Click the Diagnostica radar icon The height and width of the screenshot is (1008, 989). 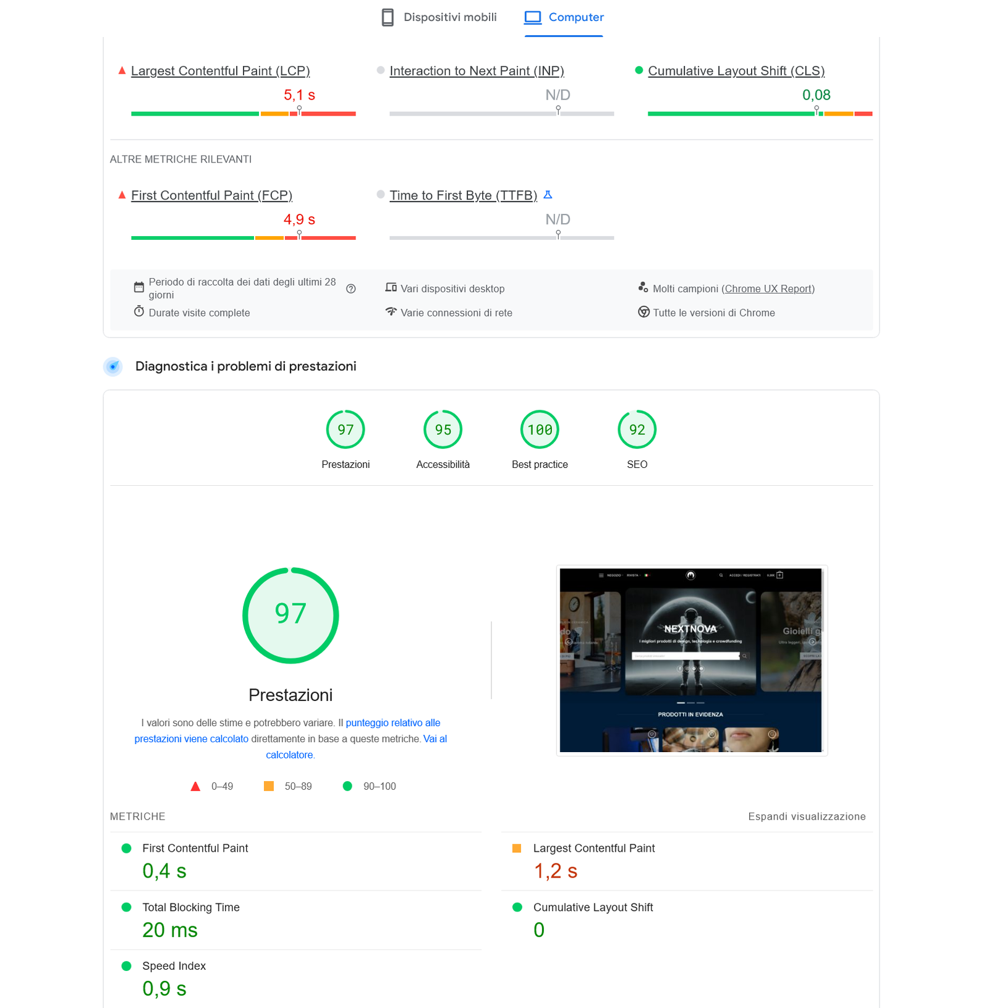(113, 366)
